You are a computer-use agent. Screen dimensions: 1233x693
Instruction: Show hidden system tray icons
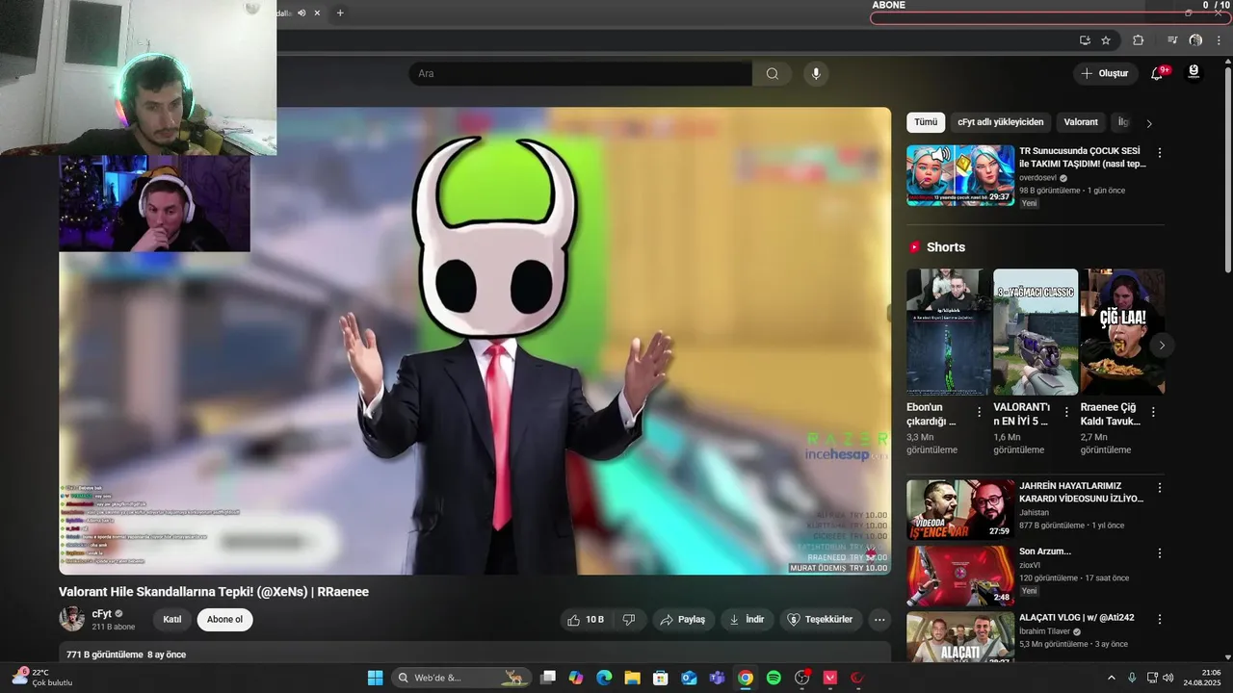1111,678
